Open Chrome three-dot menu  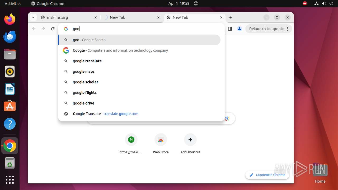(288, 29)
